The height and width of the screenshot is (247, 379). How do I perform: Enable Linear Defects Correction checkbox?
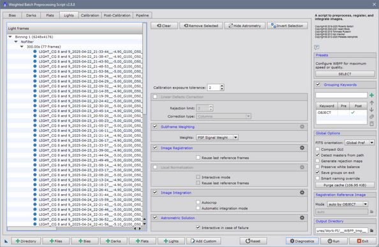(x=155, y=97)
